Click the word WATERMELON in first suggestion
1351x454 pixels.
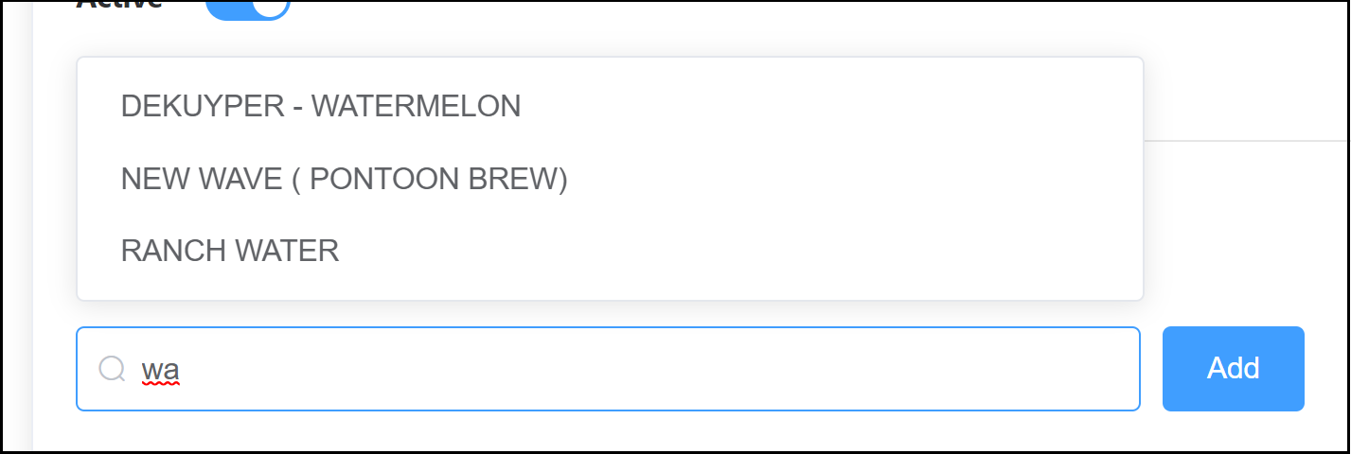[x=417, y=106]
